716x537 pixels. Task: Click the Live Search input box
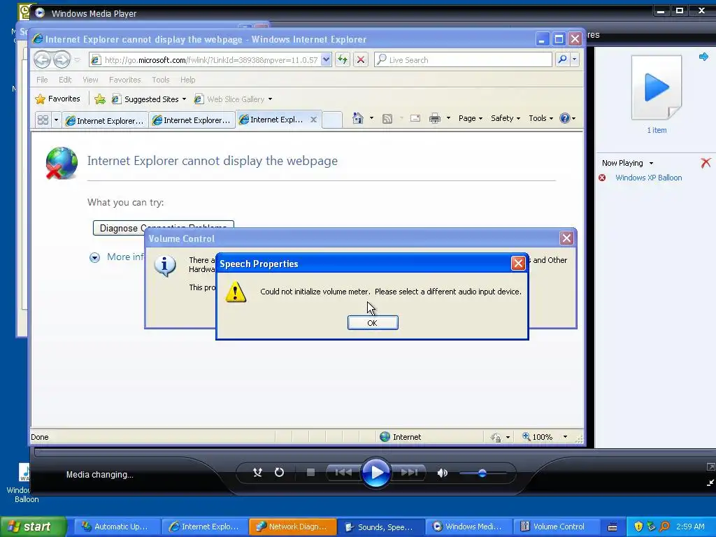(x=463, y=60)
